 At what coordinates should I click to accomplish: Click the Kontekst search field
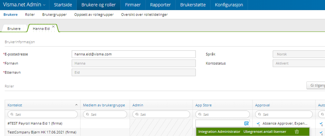[43, 114]
